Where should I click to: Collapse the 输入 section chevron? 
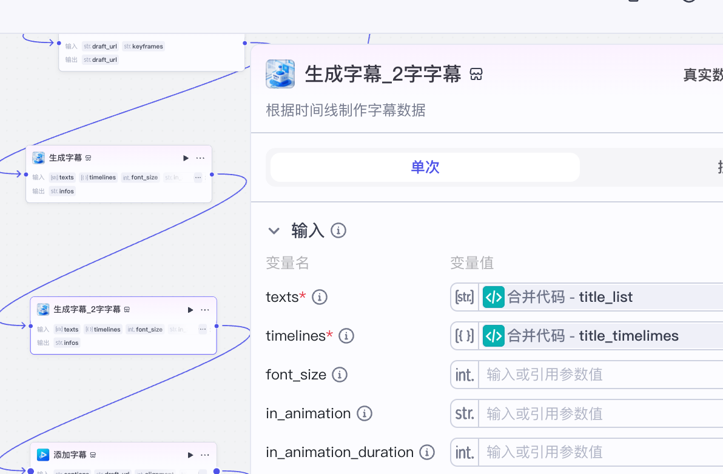[274, 231]
